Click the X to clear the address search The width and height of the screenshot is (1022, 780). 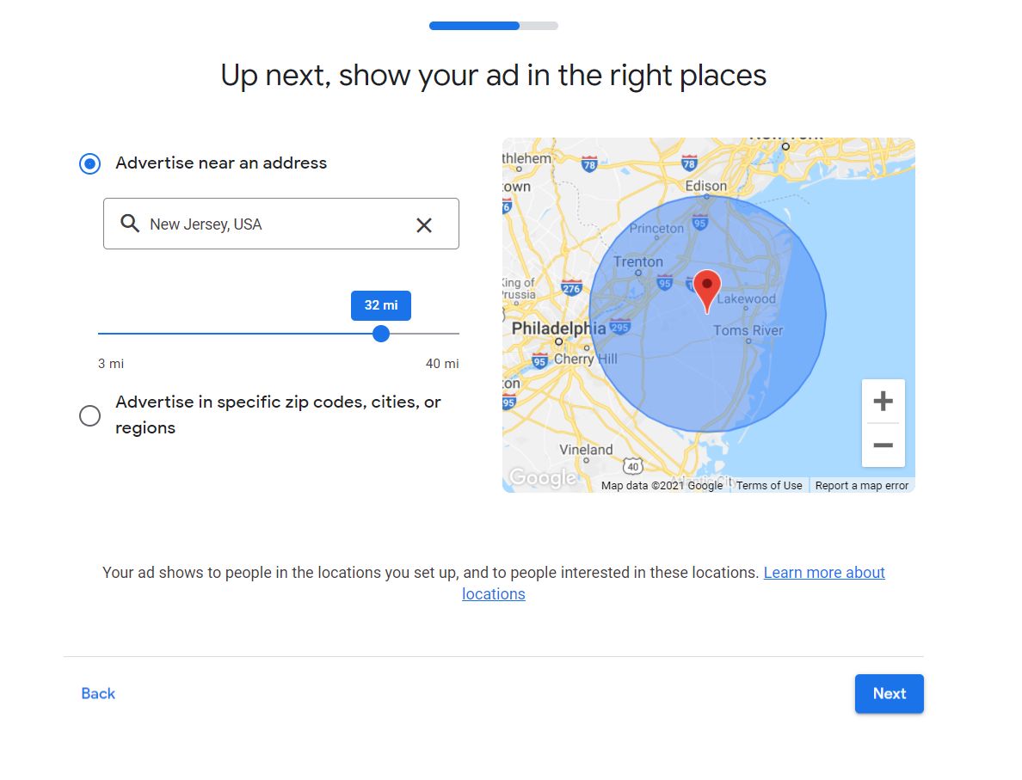pos(423,224)
